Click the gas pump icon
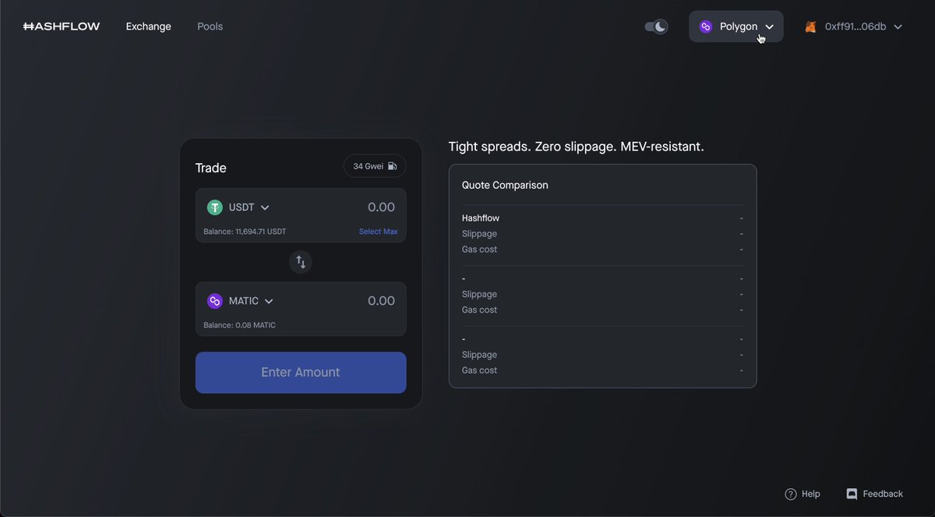The image size is (935, 517). coord(392,166)
